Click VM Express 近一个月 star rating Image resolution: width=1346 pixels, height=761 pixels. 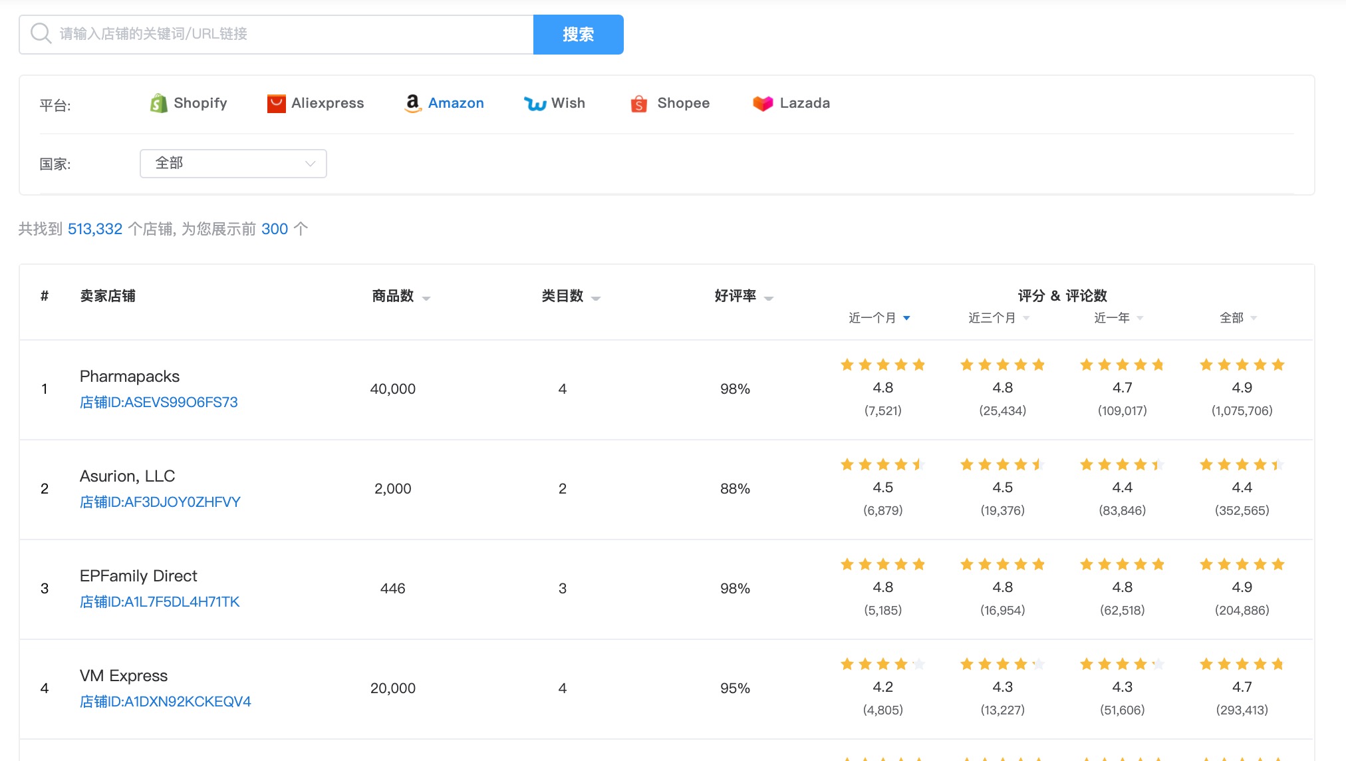click(882, 664)
